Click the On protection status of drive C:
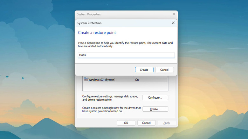248x139 pixels. tap(137, 80)
